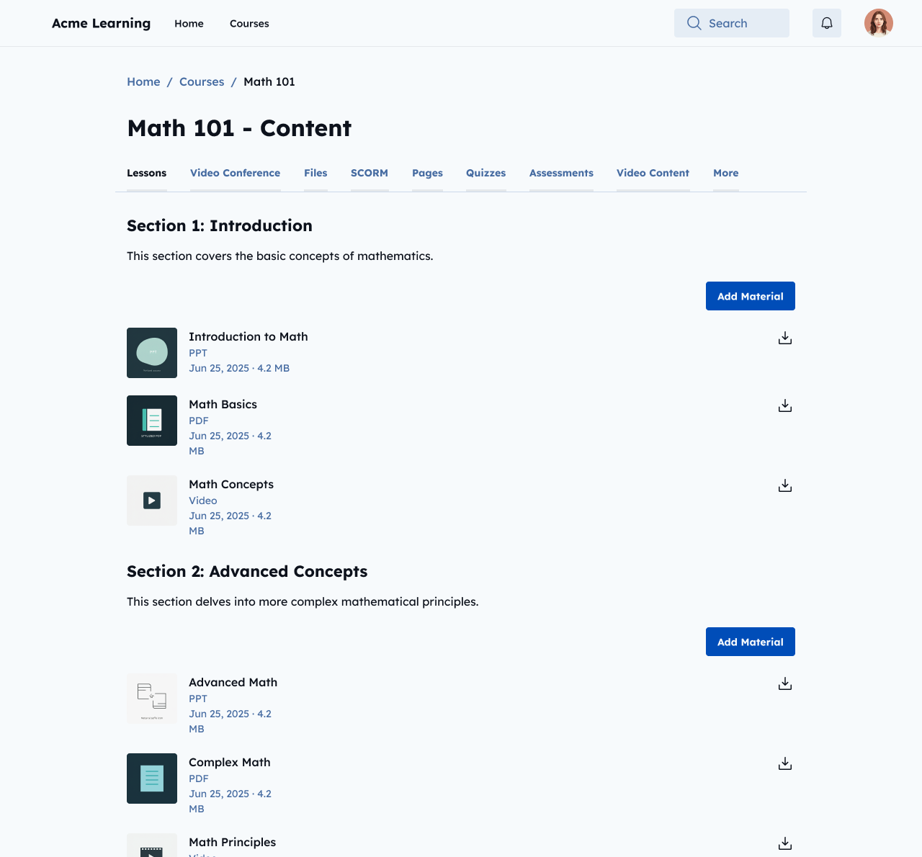Select the Video Conference tab
The height and width of the screenshot is (857, 922).
(x=235, y=173)
